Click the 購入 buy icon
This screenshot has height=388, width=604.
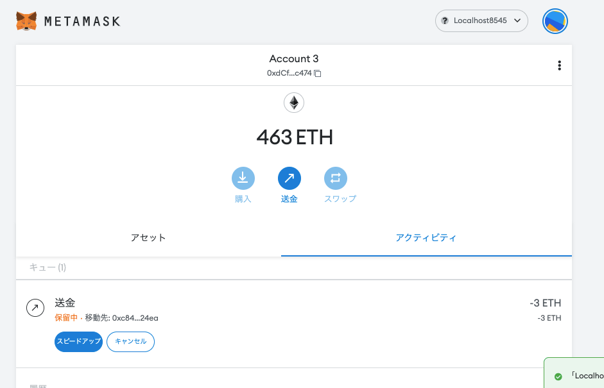tap(243, 178)
